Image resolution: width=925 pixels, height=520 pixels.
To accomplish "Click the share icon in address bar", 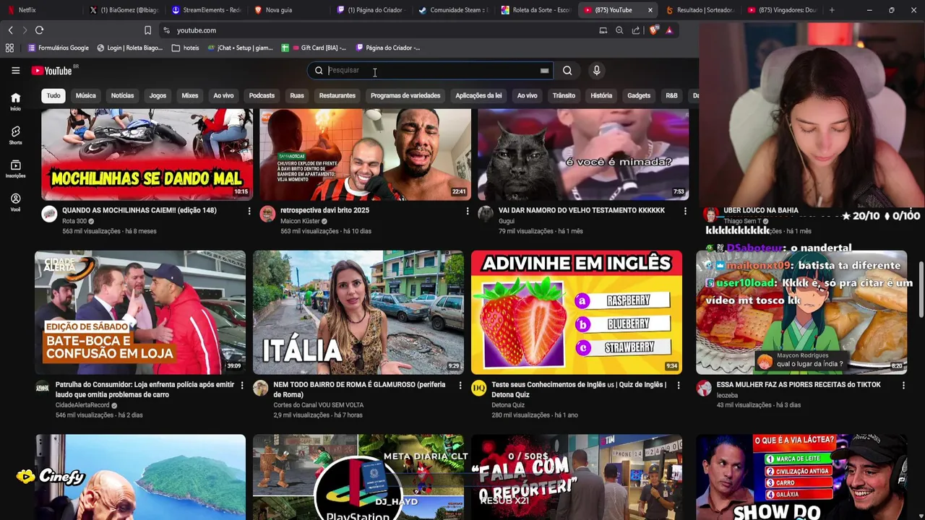I will coord(636,30).
